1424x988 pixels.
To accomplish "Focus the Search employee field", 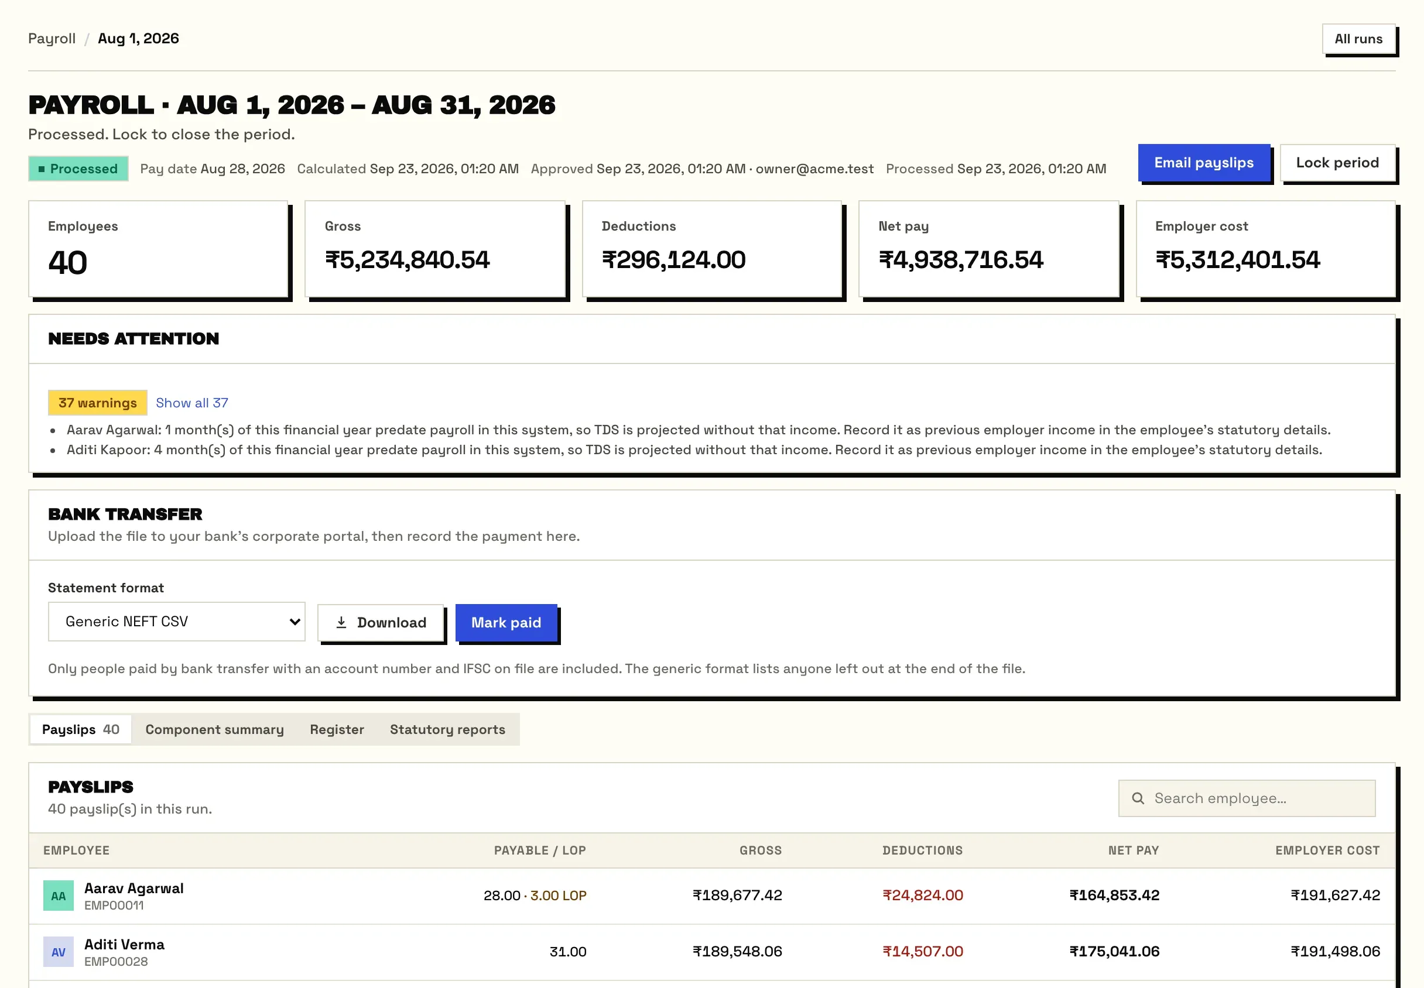I will click(1247, 798).
